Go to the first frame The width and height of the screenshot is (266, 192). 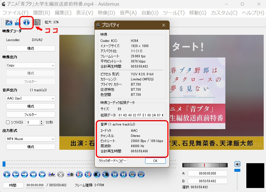click(x=115, y=174)
